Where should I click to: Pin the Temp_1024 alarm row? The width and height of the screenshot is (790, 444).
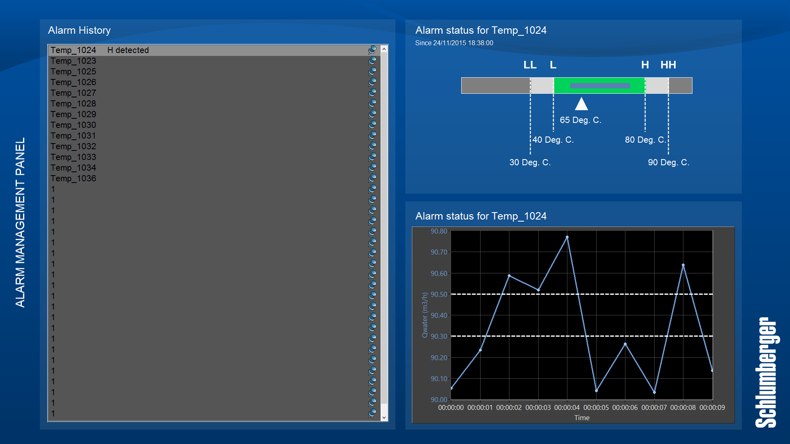click(372, 50)
